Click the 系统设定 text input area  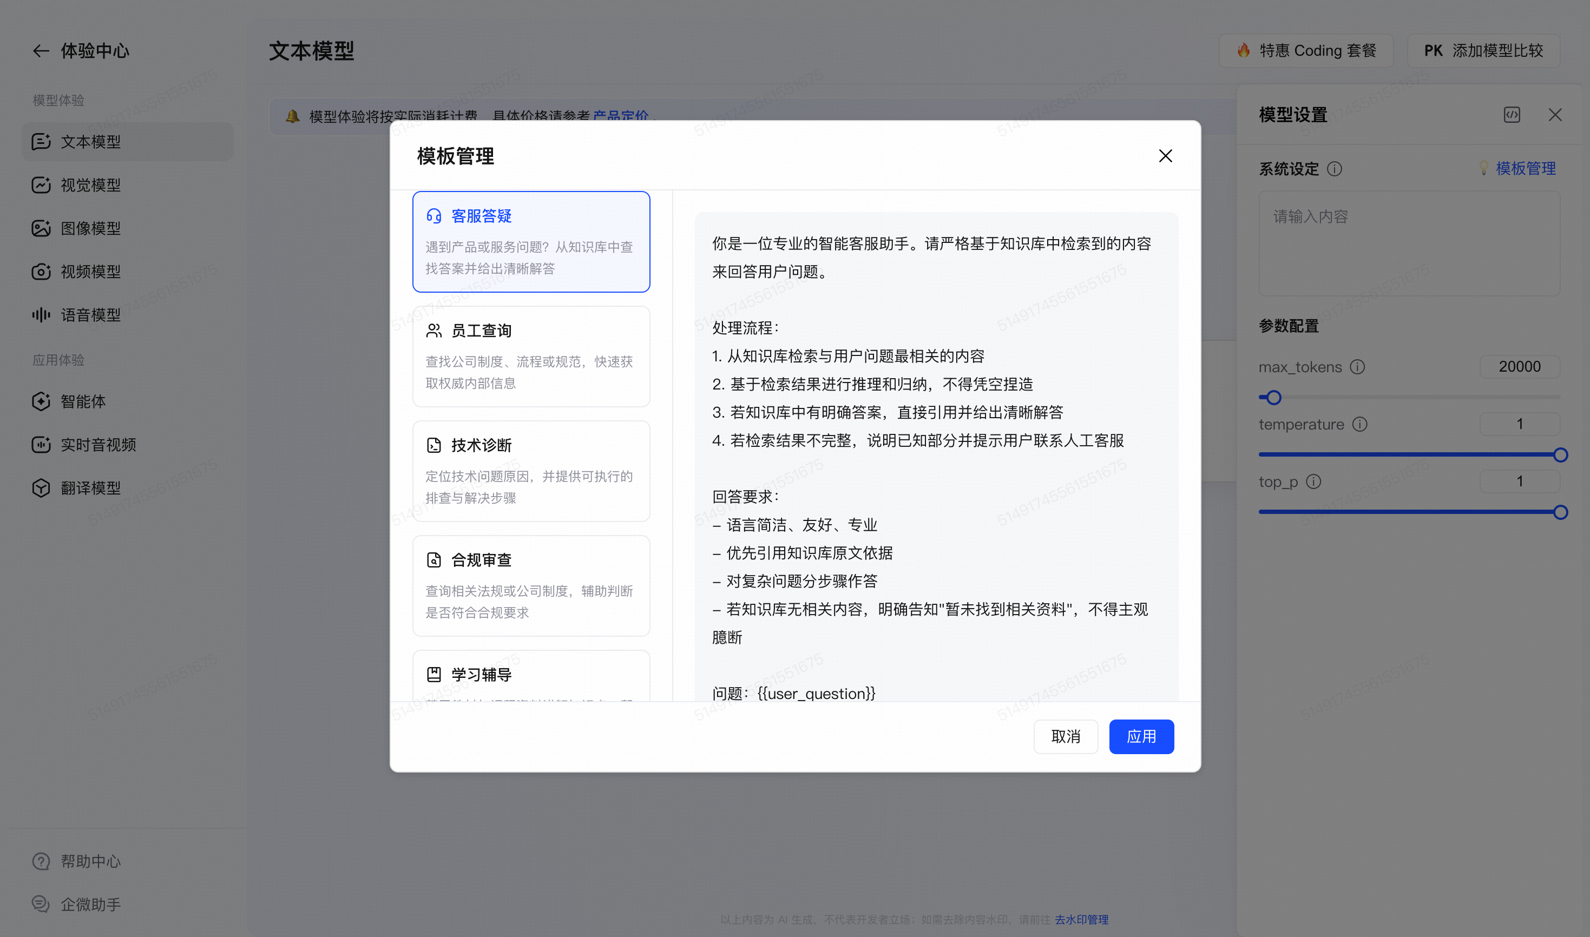1409,244
